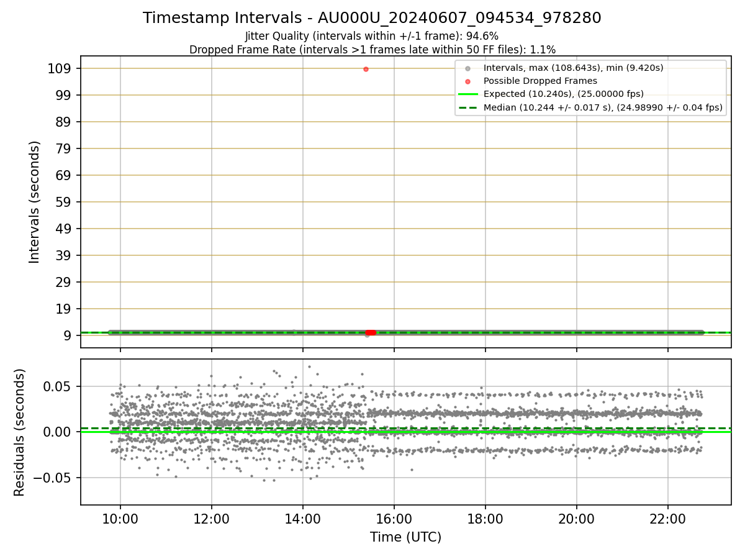Click the y-axis tick label 109
The width and height of the screenshot is (745, 559).
pos(60,68)
